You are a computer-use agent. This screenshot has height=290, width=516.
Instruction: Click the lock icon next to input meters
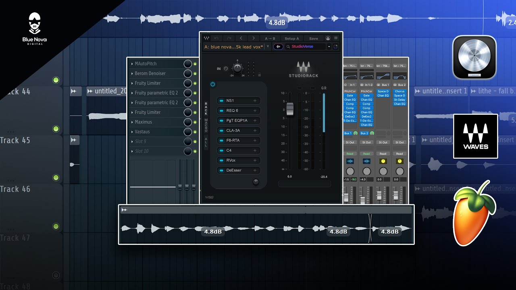click(x=259, y=75)
